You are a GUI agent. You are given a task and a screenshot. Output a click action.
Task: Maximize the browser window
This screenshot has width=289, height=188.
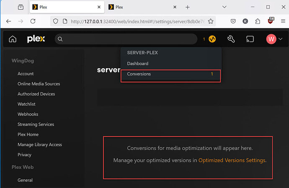[268, 7]
